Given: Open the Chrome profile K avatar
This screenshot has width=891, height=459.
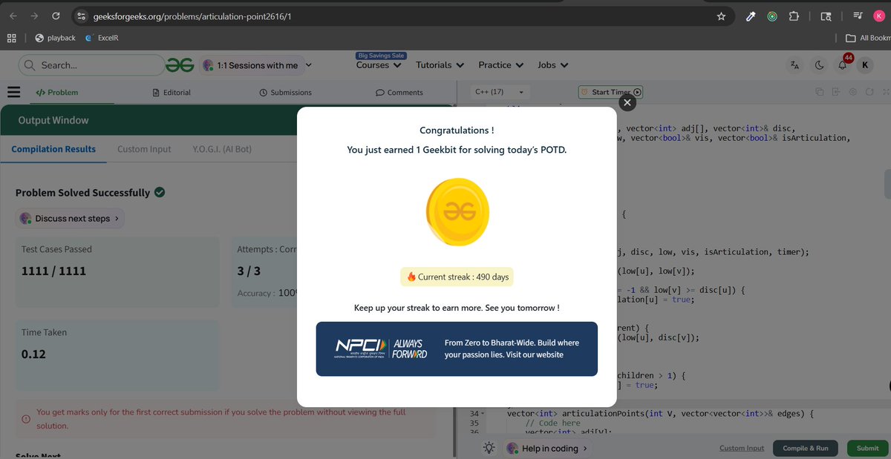Looking at the screenshot, I should pyautogui.click(x=880, y=16).
